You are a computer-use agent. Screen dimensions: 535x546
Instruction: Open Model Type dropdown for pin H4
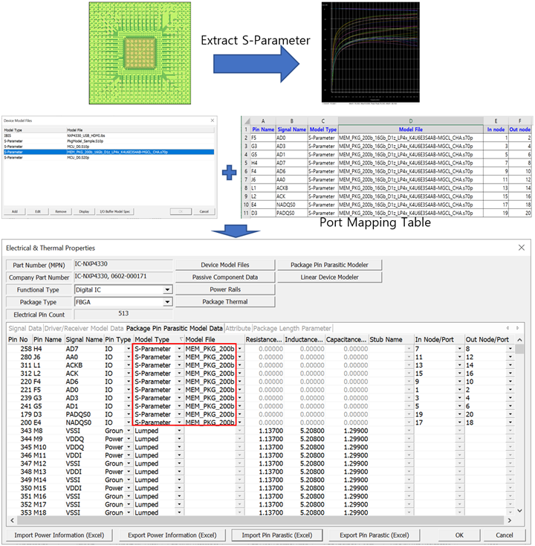(x=179, y=348)
